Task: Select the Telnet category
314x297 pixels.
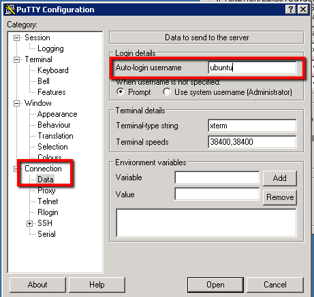Action: [48, 201]
